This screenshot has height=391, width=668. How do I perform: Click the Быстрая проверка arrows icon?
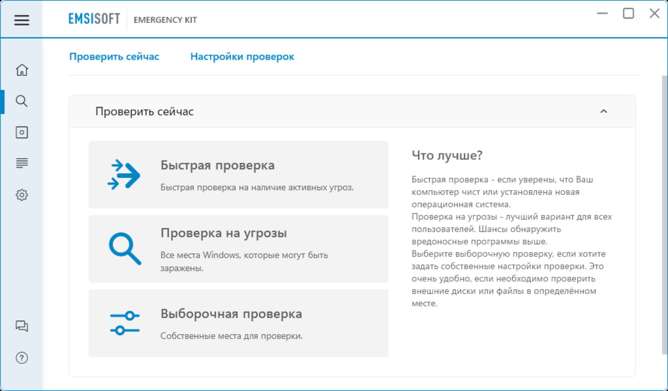coord(124,175)
